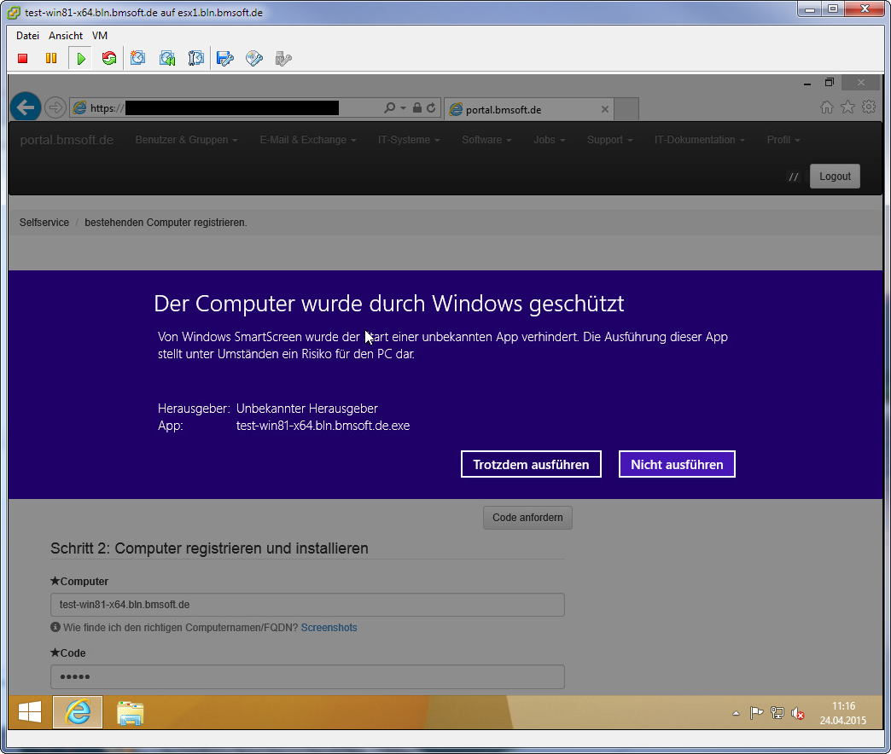Click the Internet Explorer forward arrow
The width and height of the screenshot is (891, 754).
55,107
